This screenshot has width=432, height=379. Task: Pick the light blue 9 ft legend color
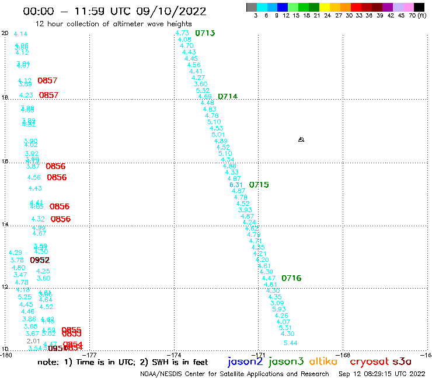[272, 7]
